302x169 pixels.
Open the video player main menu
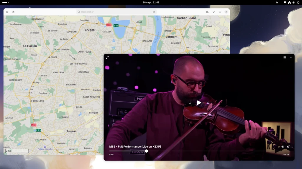[285, 58]
